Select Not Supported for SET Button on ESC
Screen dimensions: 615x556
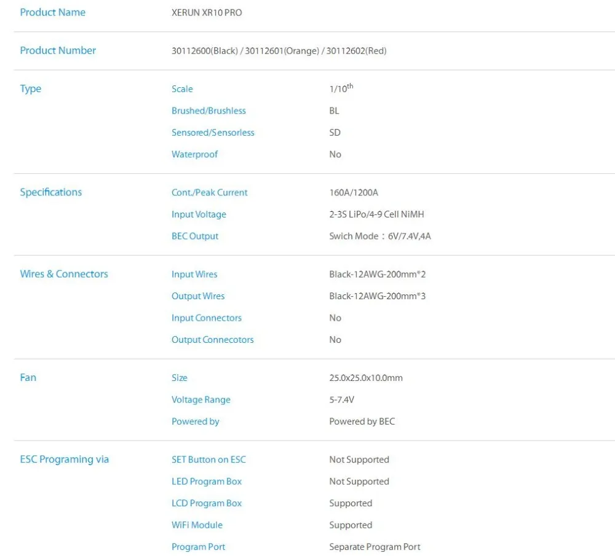pos(359,460)
